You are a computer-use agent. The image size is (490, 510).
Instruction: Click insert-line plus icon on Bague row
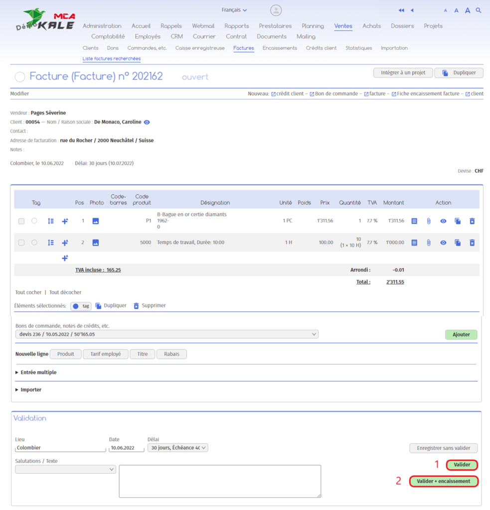(x=65, y=221)
